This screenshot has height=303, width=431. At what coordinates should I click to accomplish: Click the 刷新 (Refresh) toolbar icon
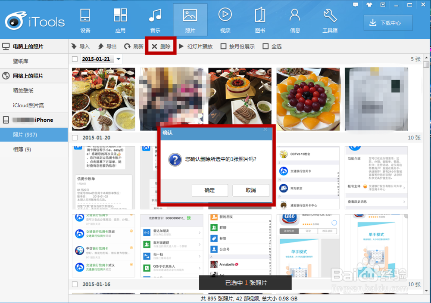click(134, 46)
